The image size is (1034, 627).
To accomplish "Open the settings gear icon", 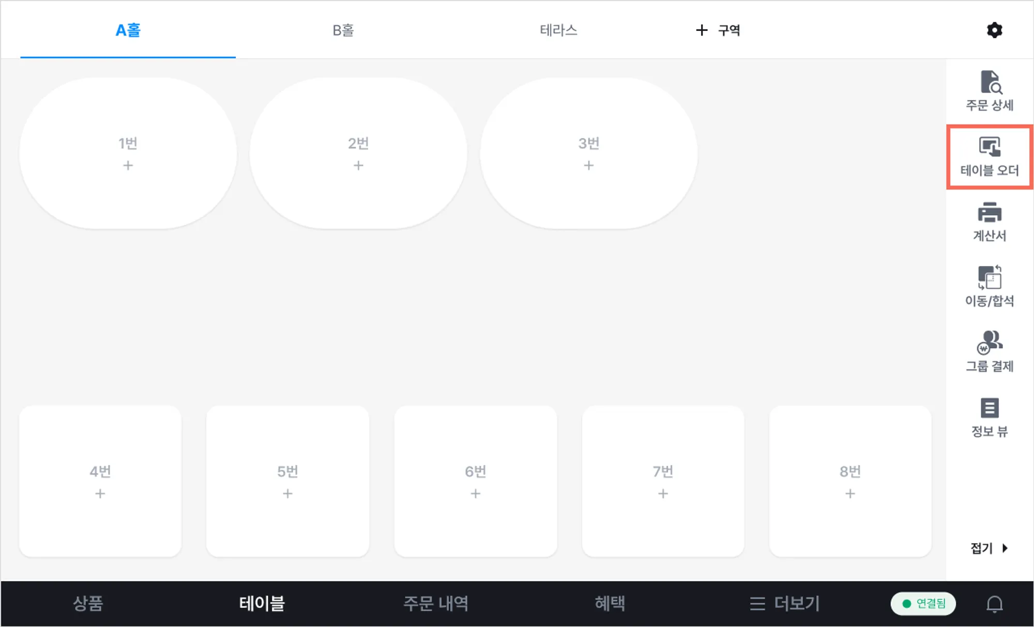I will coord(994,30).
